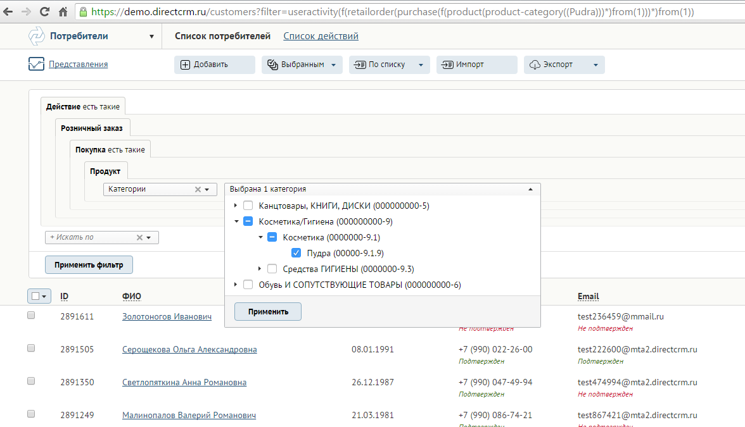This screenshot has height=427, width=745.
Task: Toggle the Косметика/Гигиена checkbox
Action: click(248, 221)
